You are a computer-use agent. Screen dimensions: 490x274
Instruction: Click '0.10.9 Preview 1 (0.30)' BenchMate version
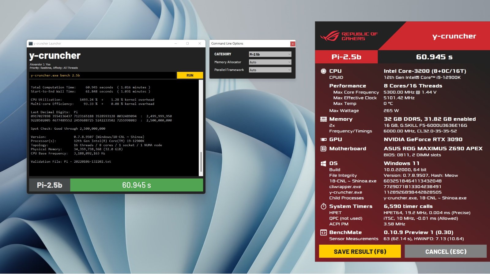(x=418, y=233)
